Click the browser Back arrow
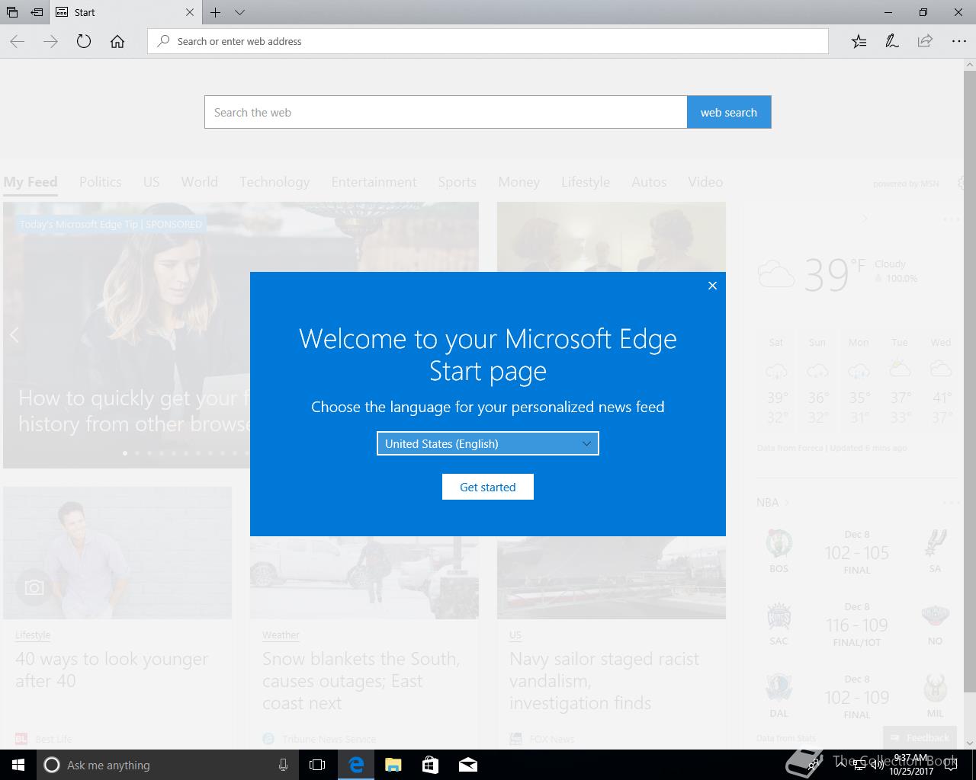The width and height of the screenshot is (976, 780). click(x=18, y=42)
